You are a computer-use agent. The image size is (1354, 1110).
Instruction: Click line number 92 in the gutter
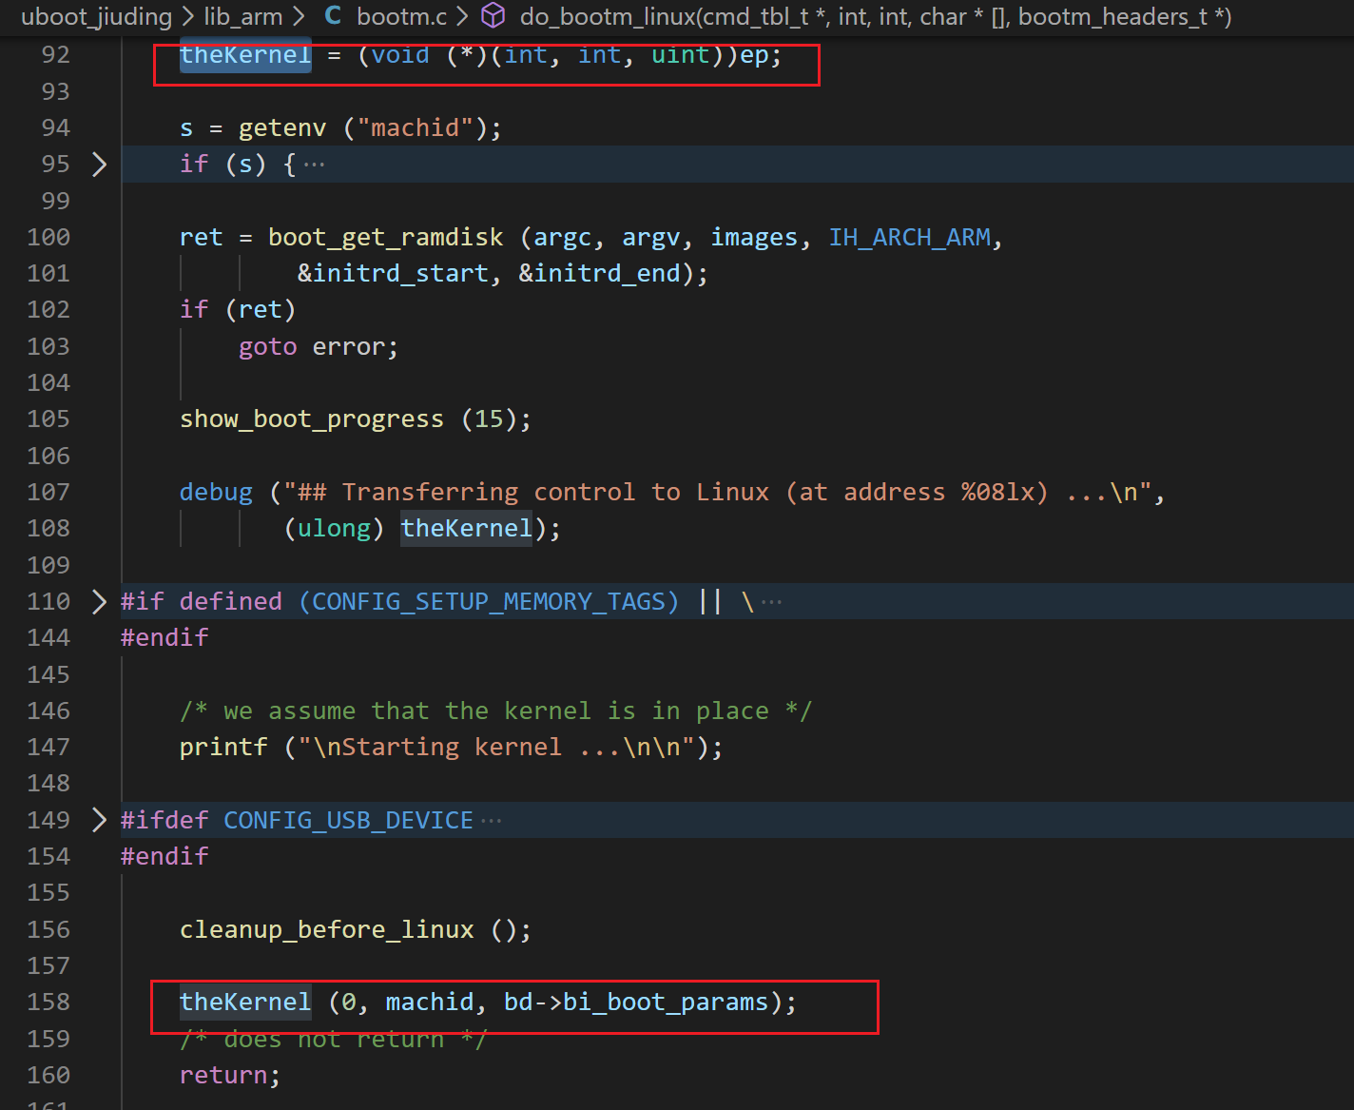[x=55, y=55]
